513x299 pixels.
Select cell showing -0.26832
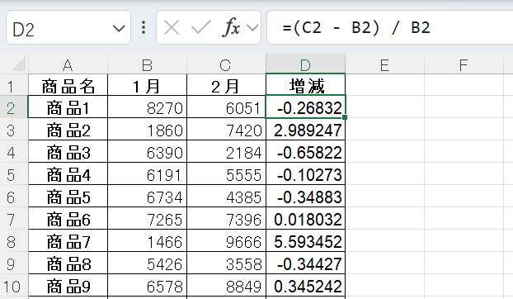[x=306, y=107]
